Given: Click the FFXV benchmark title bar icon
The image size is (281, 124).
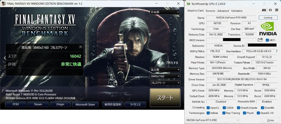Looking at the screenshot, I should pyautogui.click(x=3, y=4).
